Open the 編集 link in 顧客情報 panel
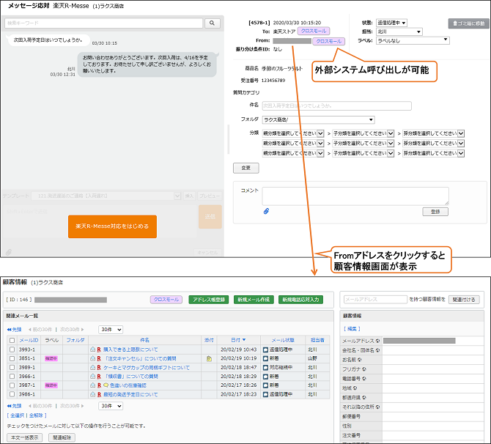Screen dimensions: 491x444 pos(352,329)
